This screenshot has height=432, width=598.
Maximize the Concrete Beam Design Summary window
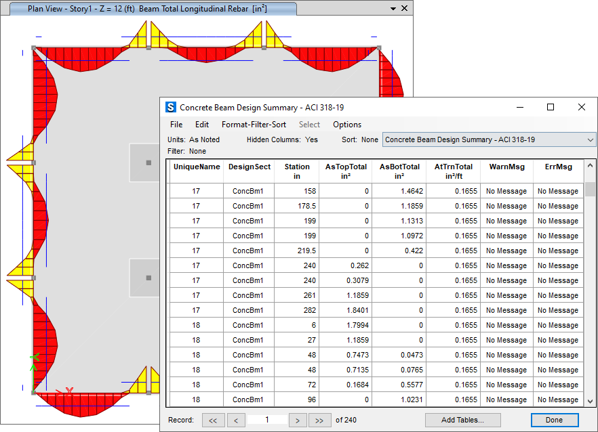click(551, 108)
